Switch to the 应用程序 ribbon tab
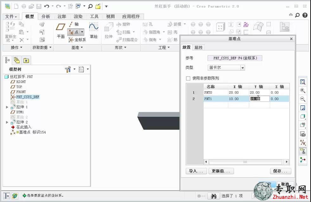Image resolution: width=311 pixels, height=202 pixels. pos(131,16)
